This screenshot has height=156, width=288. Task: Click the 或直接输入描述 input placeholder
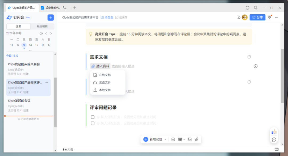pyautogui.click(x=123, y=66)
